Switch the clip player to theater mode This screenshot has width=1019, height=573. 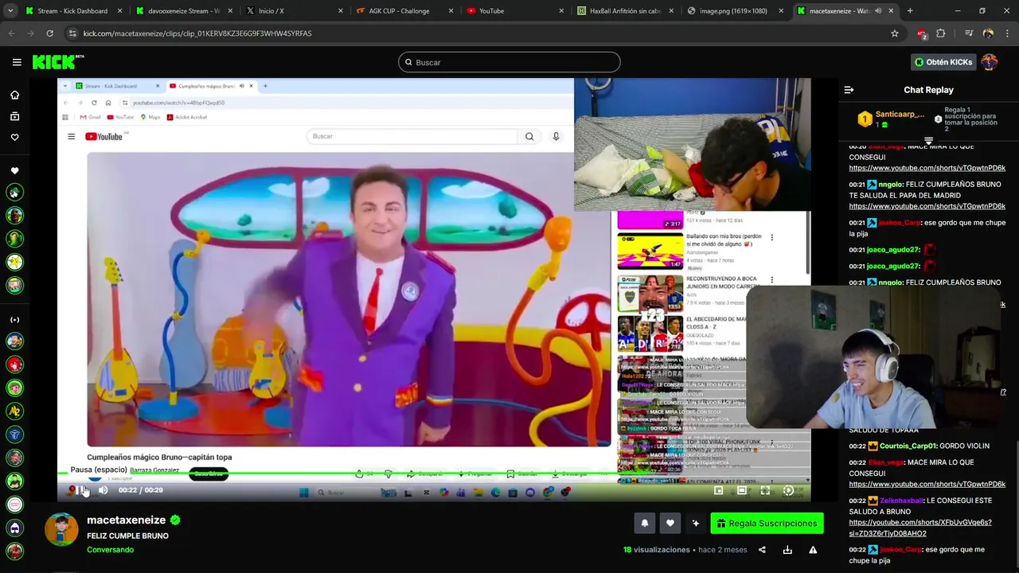pos(742,490)
